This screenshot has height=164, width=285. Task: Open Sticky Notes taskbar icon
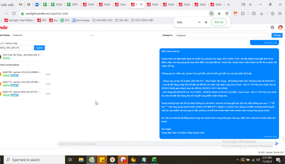[102, 160]
